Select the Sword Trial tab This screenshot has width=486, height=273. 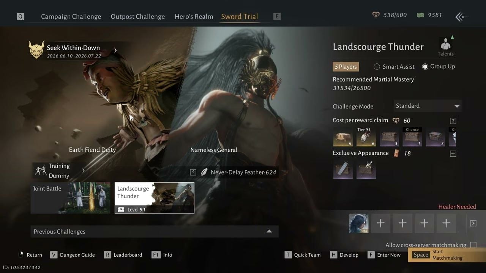click(x=240, y=17)
